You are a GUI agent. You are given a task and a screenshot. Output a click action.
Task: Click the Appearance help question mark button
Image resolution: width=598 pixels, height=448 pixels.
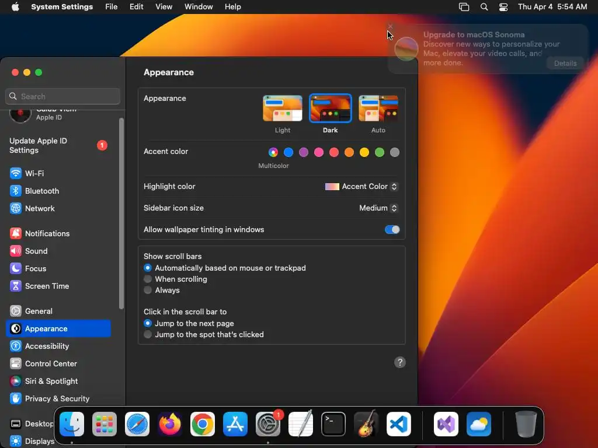pyautogui.click(x=399, y=362)
